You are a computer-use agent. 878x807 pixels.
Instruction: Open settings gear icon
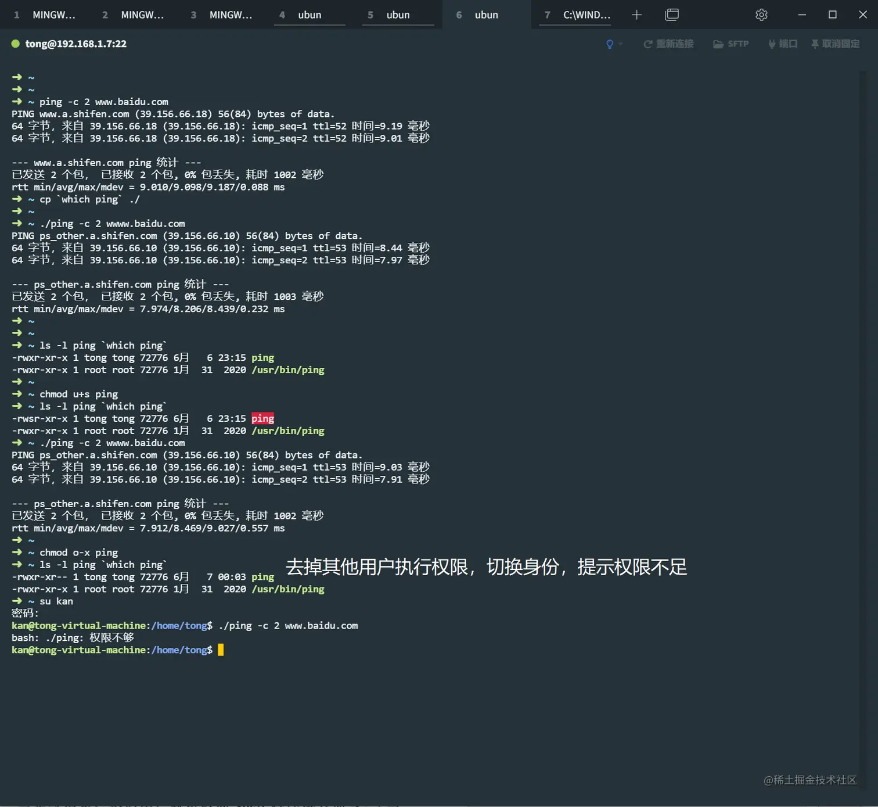click(761, 15)
